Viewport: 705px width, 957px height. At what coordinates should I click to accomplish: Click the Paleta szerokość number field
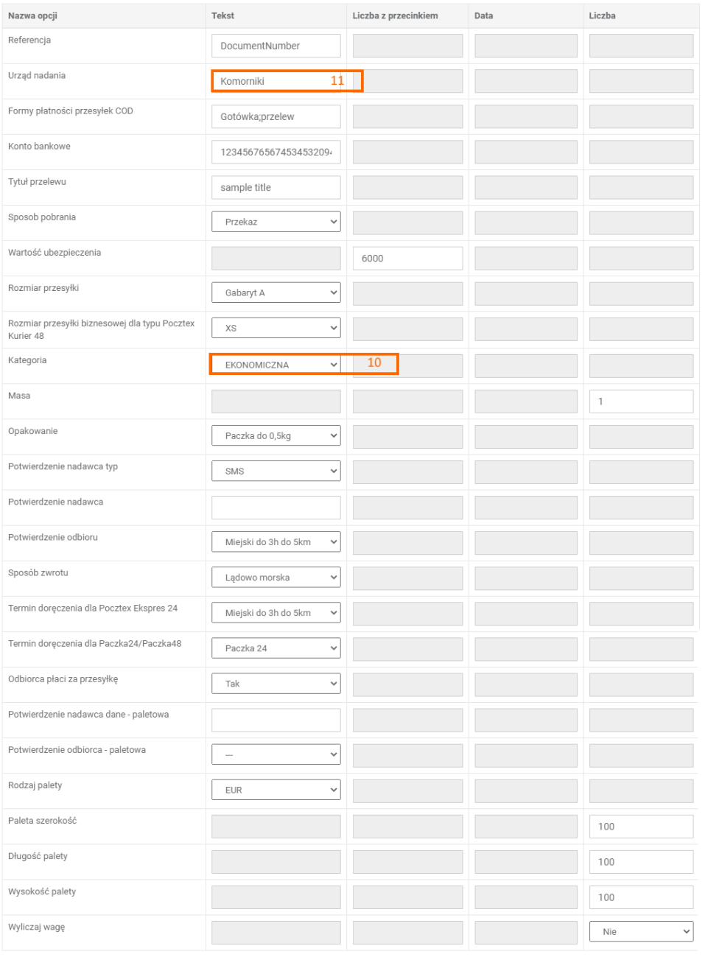coord(641,827)
